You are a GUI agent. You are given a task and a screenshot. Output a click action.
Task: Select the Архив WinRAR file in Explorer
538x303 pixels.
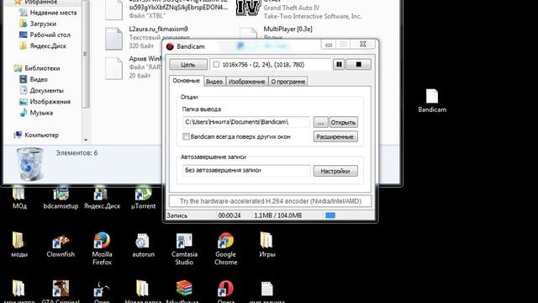click(x=134, y=67)
